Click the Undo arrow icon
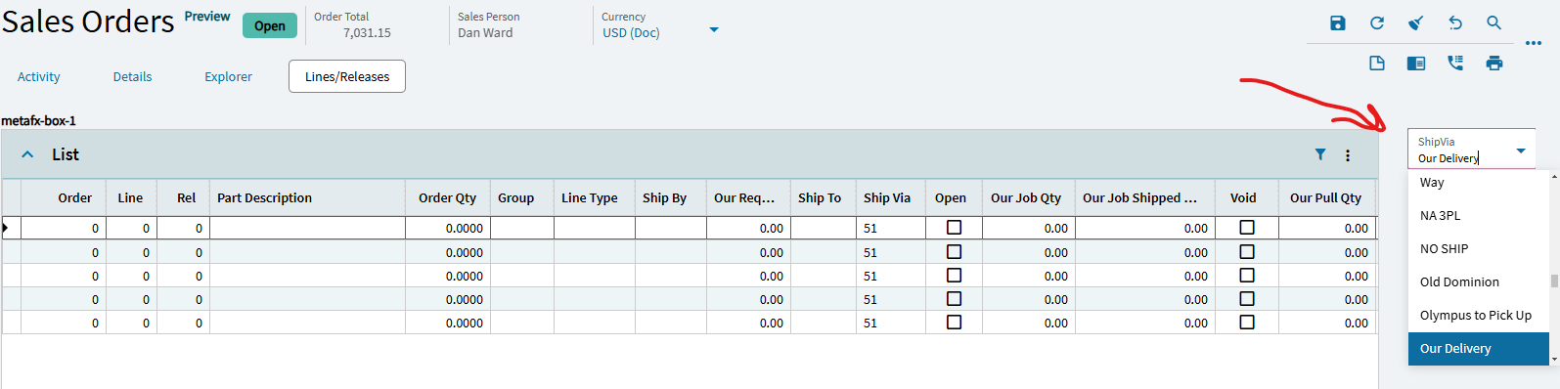 coord(1454,22)
